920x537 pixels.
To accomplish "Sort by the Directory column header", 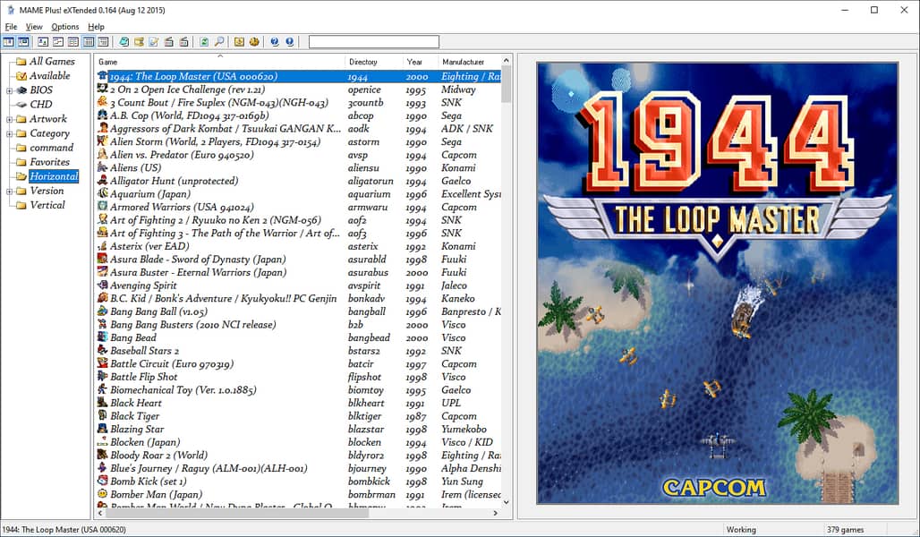I will [x=374, y=62].
